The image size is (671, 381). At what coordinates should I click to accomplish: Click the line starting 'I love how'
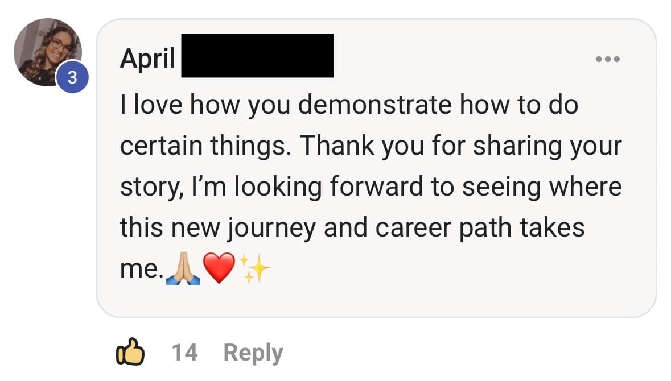348,105
